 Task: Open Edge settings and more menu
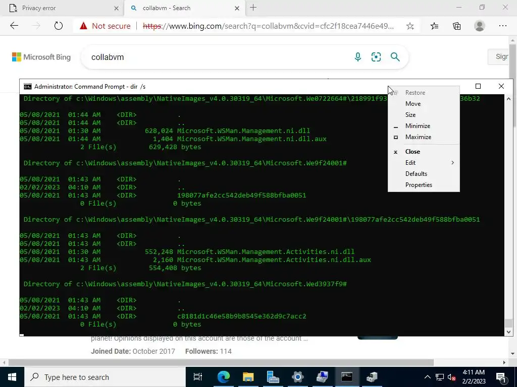(502, 26)
